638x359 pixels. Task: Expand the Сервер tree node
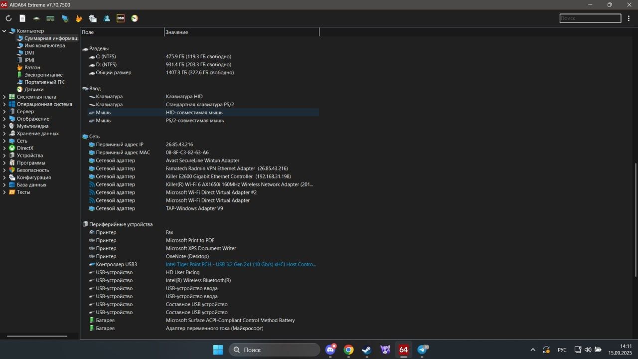click(4, 112)
